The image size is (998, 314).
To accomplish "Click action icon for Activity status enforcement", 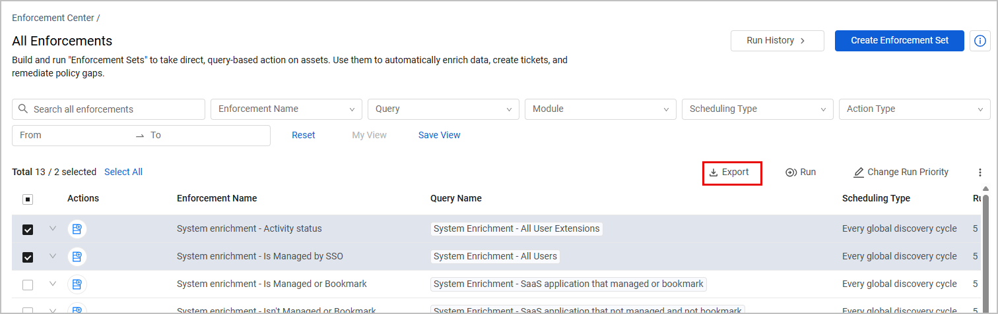I will (77, 229).
